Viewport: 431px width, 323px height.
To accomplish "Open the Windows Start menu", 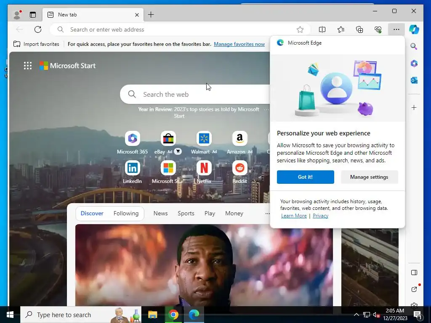I will (x=10, y=315).
